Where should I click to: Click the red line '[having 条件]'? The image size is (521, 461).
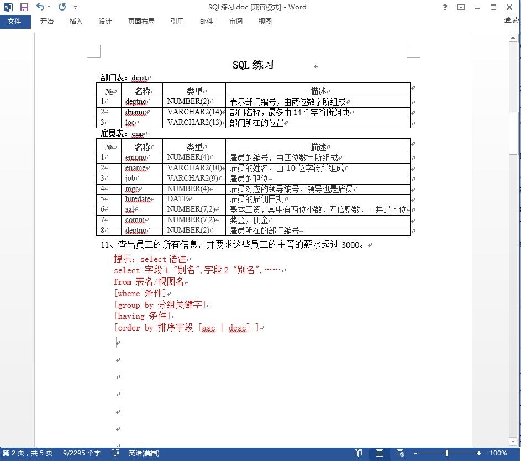[142, 316]
